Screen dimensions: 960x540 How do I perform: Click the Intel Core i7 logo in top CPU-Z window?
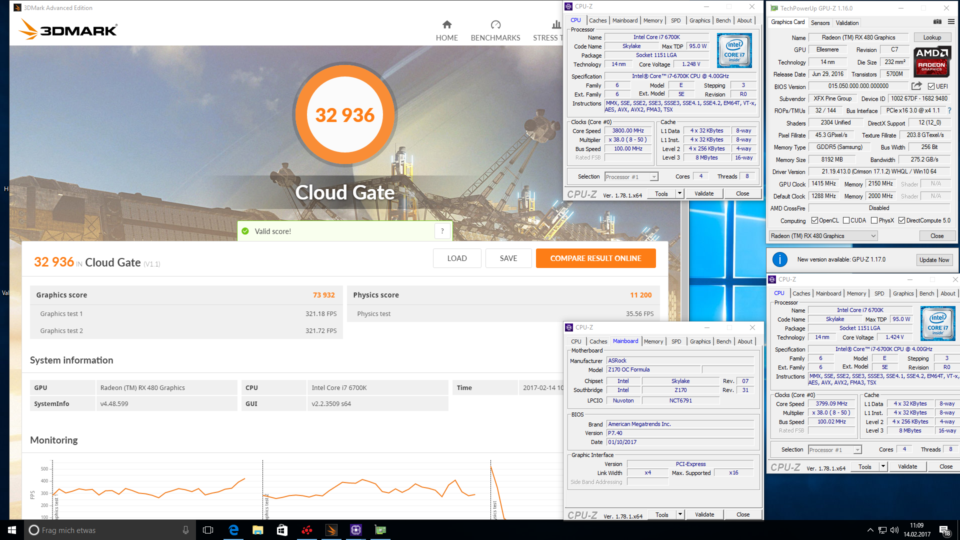tap(734, 50)
